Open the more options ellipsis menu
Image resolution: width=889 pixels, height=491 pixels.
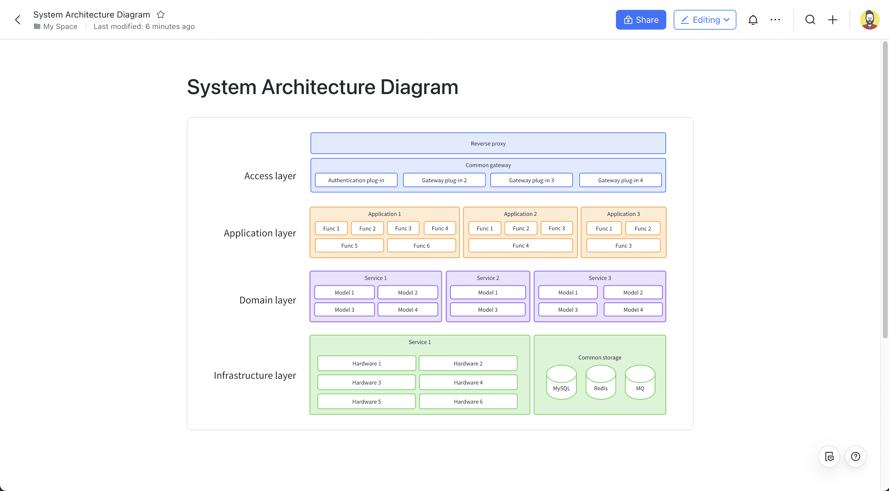tap(775, 20)
